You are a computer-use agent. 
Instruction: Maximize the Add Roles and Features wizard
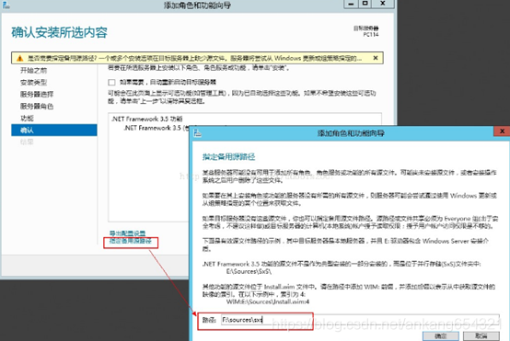[365, 4]
